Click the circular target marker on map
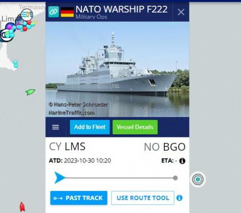The height and width of the screenshot is (213, 241). [x=198, y=179]
